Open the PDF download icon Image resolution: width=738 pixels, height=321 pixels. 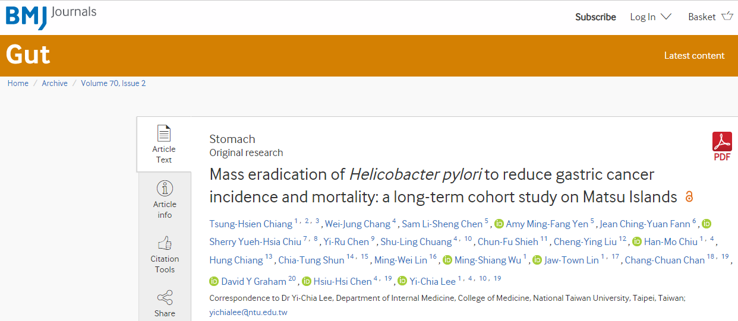(x=722, y=147)
